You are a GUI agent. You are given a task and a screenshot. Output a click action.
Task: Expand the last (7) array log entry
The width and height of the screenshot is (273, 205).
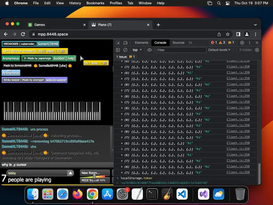click(122, 173)
